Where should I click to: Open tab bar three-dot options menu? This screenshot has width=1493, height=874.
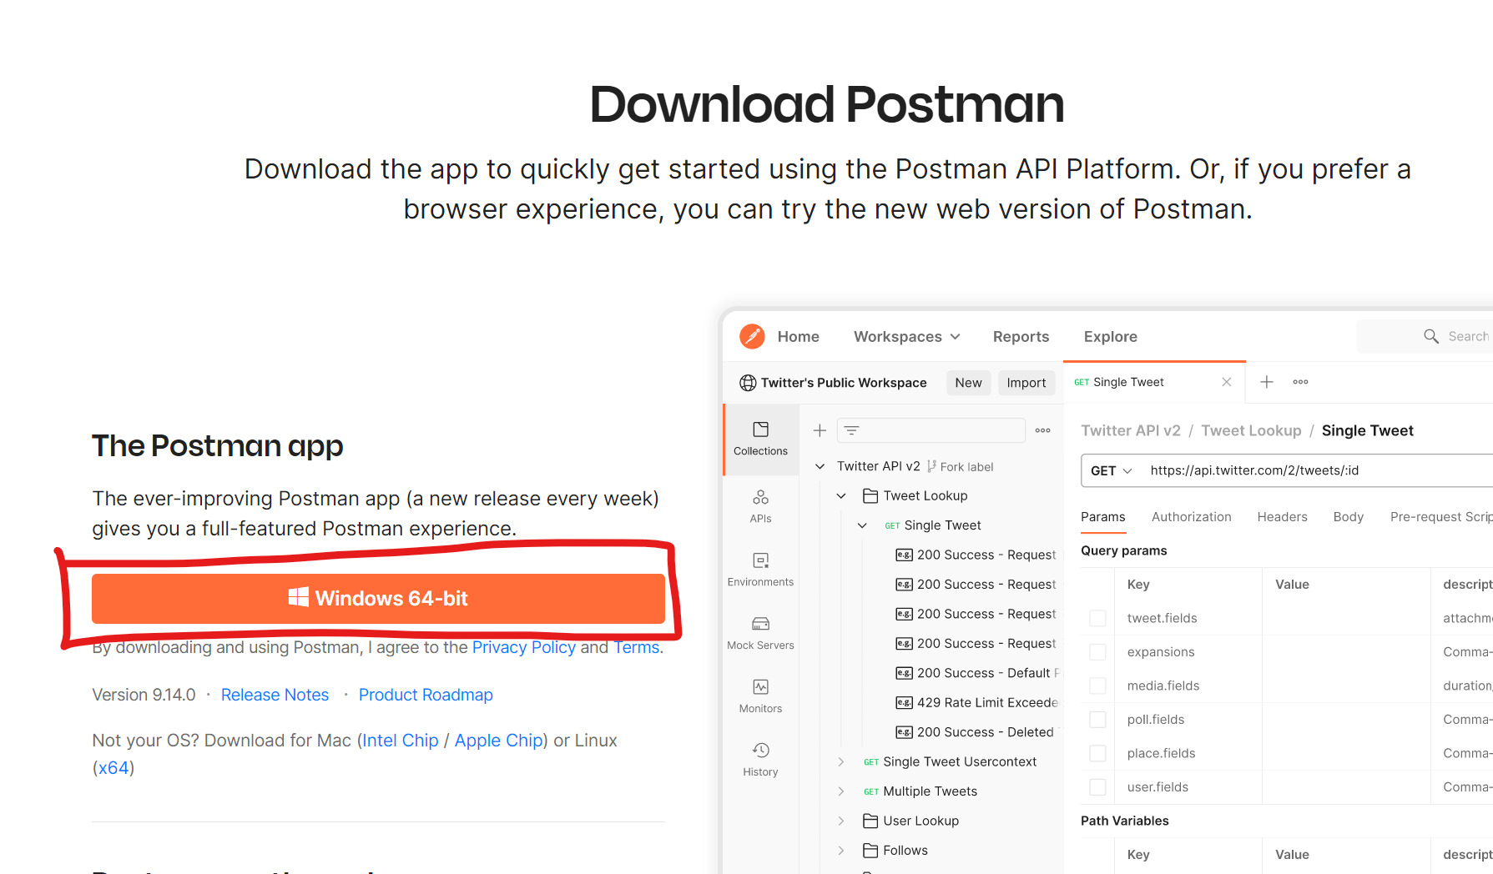tap(1300, 382)
